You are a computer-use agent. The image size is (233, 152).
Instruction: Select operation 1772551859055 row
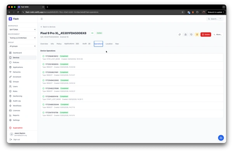tap(132, 66)
